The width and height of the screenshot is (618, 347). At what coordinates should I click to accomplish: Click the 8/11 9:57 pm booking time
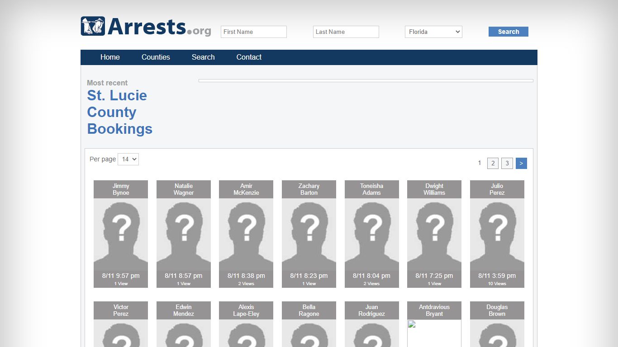(x=121, y=276)
